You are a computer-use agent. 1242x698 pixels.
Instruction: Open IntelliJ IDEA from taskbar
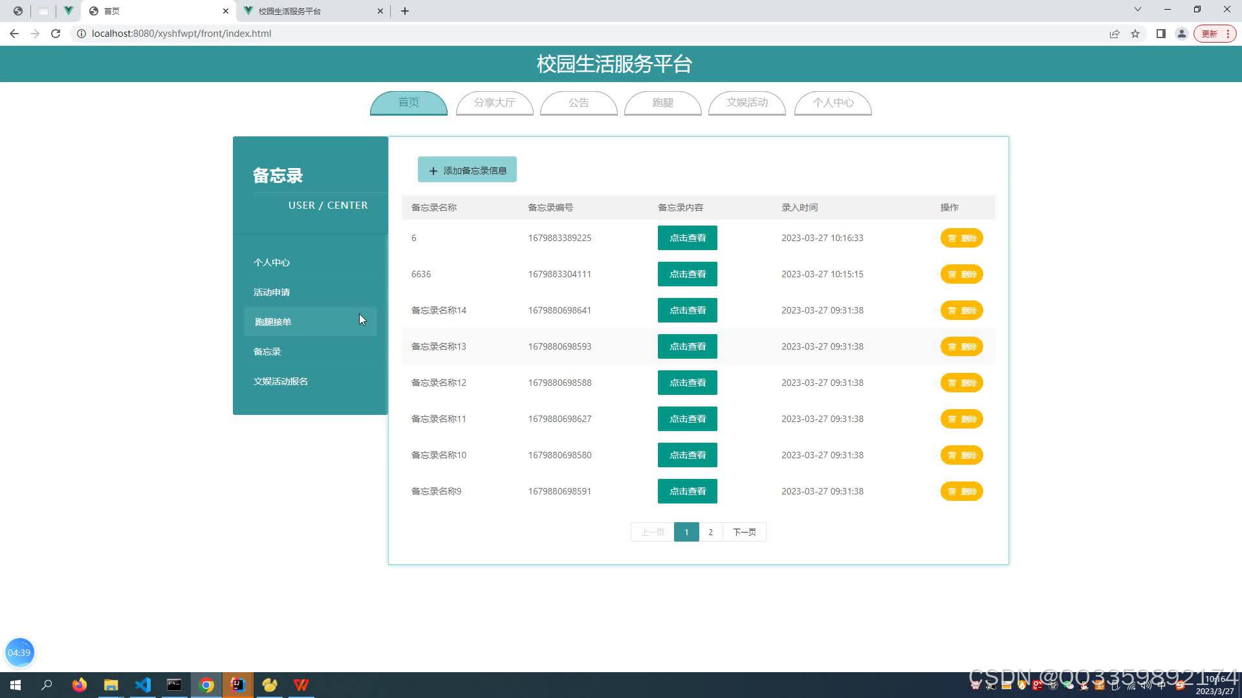coord(238,685)
